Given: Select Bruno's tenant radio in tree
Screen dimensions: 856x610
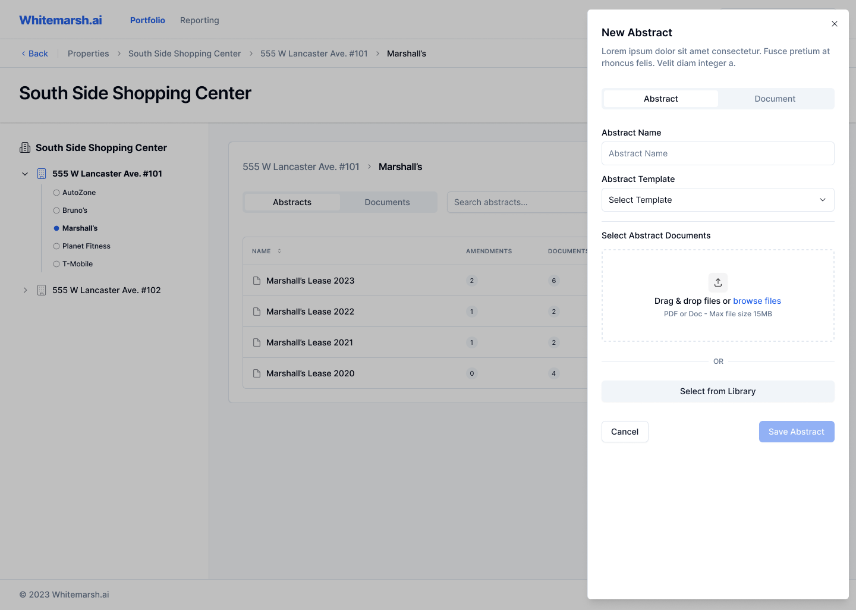Looking at the screenshot, I should coord(56,210).
